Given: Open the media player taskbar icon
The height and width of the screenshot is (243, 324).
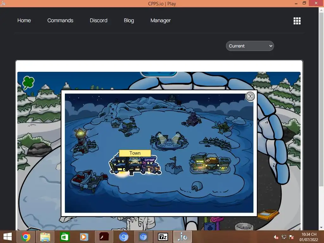Looking at the screenshot, I should click(x=84, y=237).
